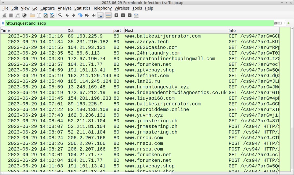Viewport: 294px width, 175px height.
Task: Click the Open capture file folder icon
Action: (x=32, y=15)
